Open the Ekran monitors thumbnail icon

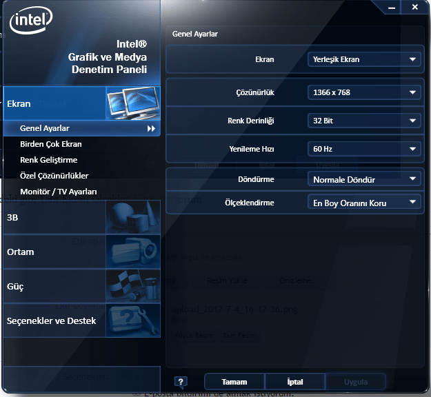tap(133, 103)
